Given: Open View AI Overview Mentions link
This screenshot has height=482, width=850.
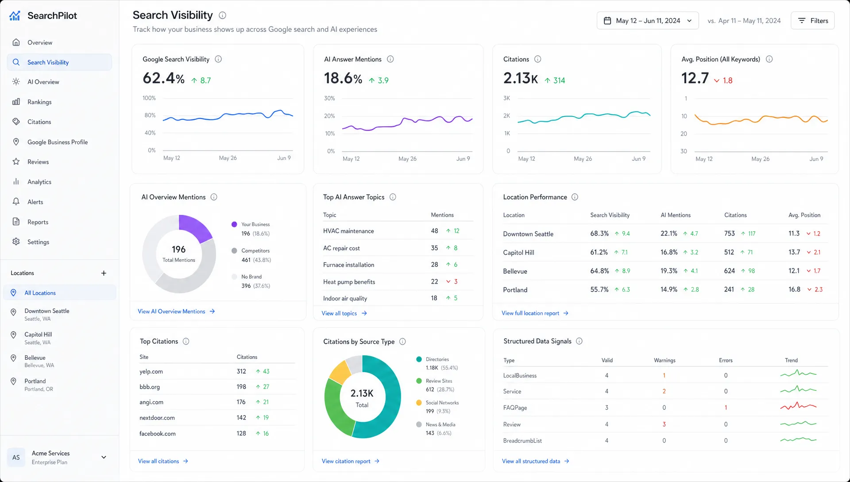Looking at the screenshot, I should pyautogui.click(x=176, y=311).
